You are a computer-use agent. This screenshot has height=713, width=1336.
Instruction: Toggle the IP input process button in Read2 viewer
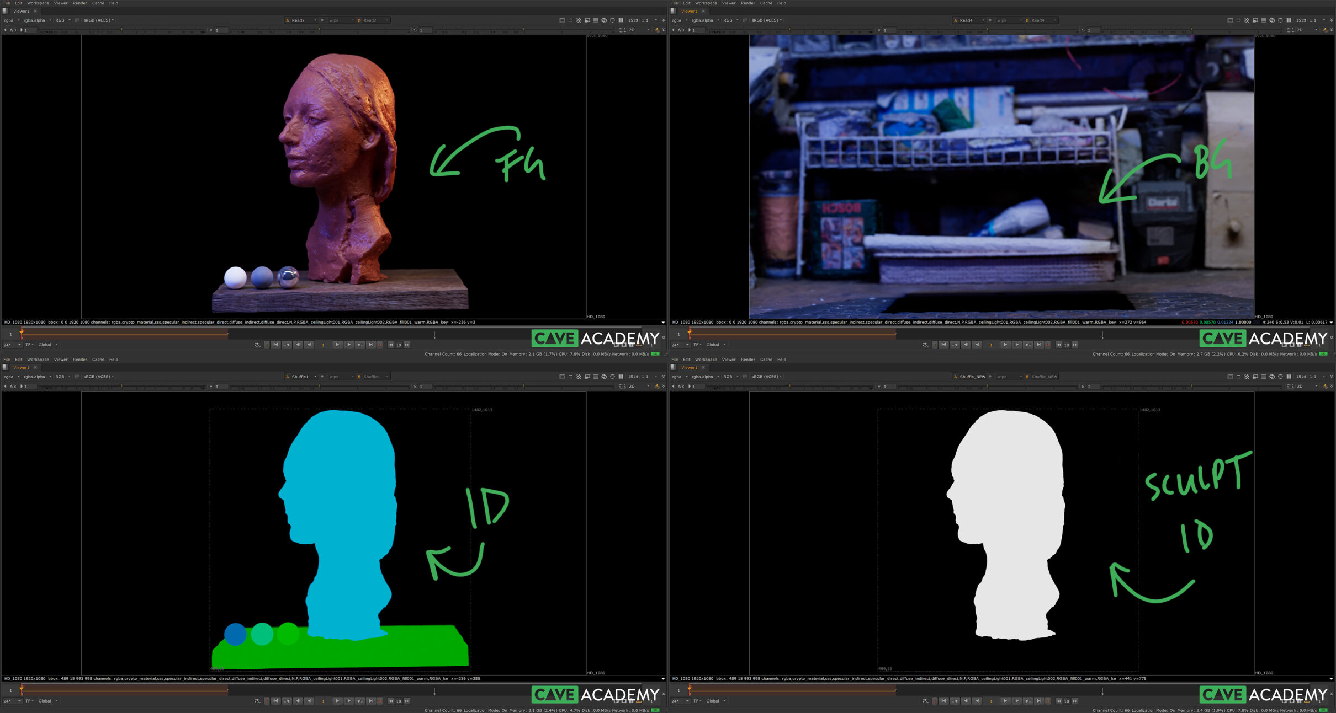77,20
